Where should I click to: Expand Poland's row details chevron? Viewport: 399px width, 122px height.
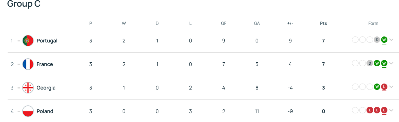(x=391, y=111)
